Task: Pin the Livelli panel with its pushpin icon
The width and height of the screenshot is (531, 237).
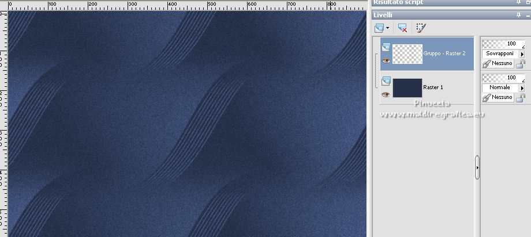Action: pyautogui.click(x=518, y=15)
